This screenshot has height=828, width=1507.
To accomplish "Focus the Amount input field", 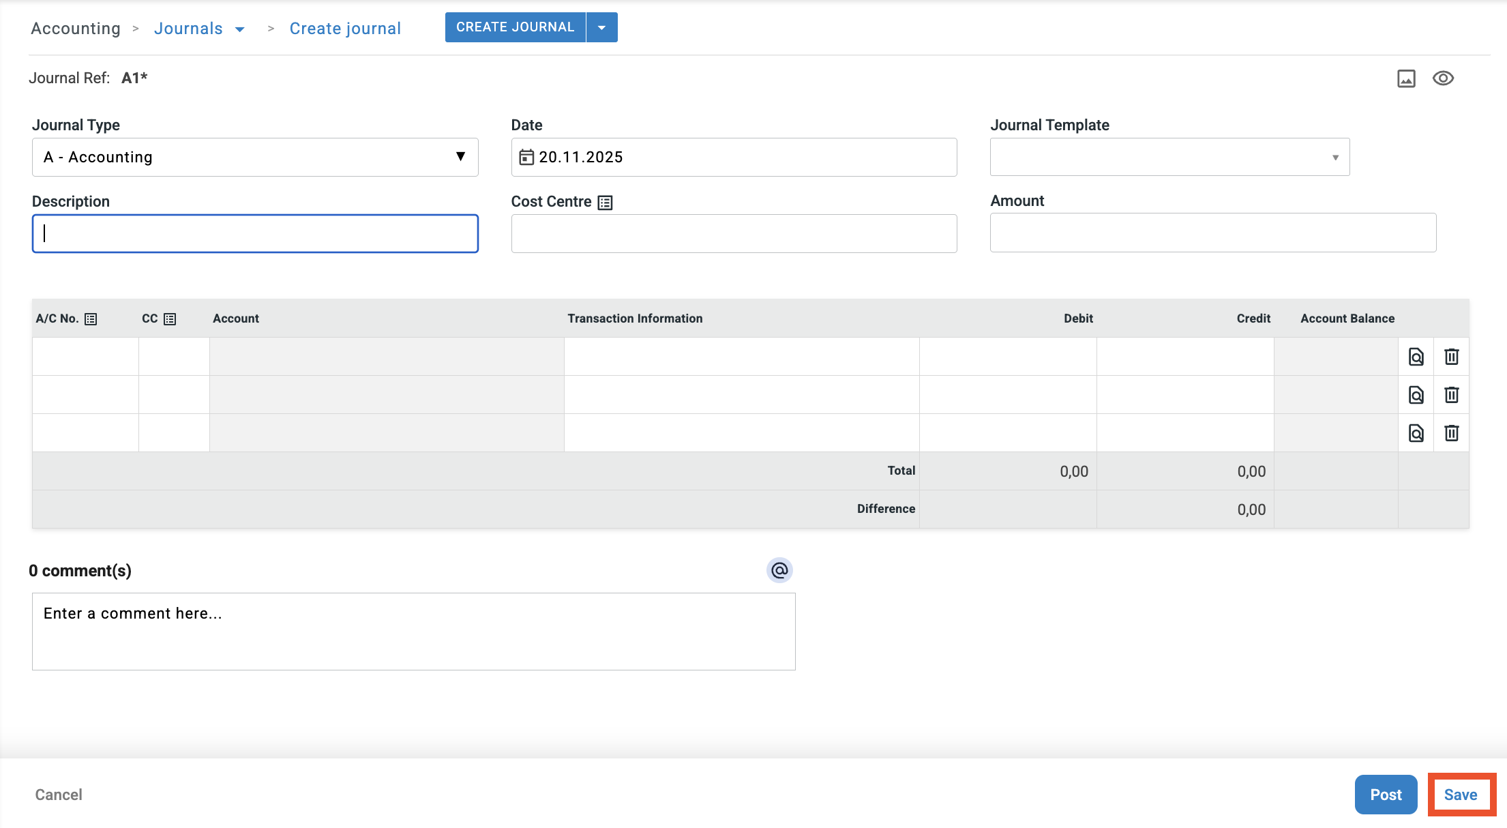I will coord(1212,233).
